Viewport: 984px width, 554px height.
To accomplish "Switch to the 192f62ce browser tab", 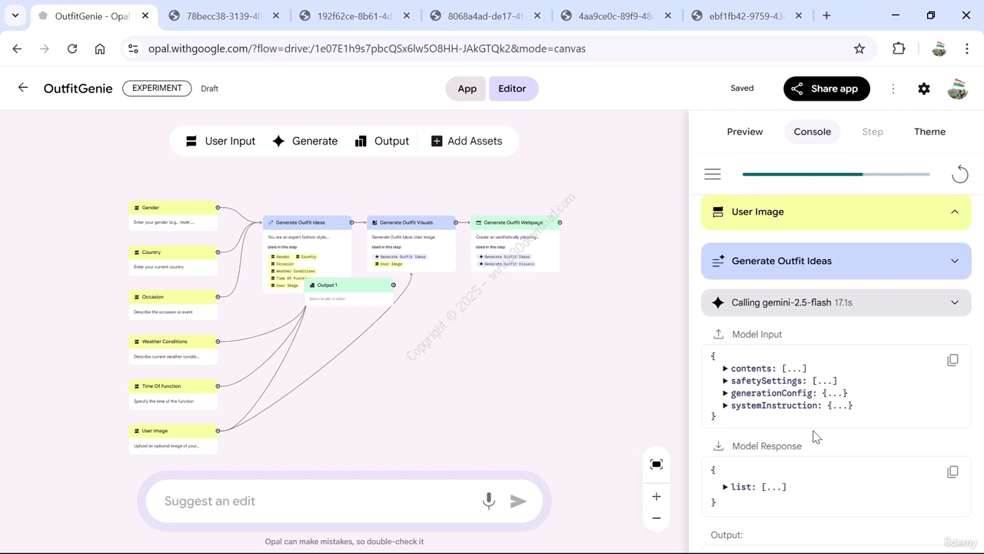I will click(356, 15).
